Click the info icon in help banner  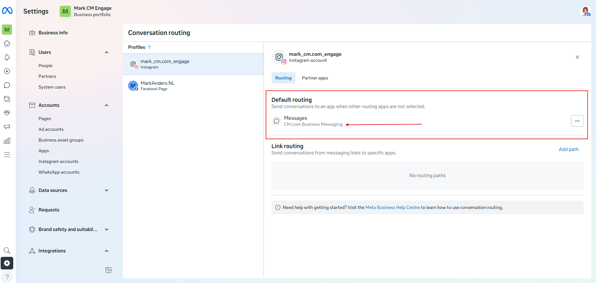click(278, 207)
